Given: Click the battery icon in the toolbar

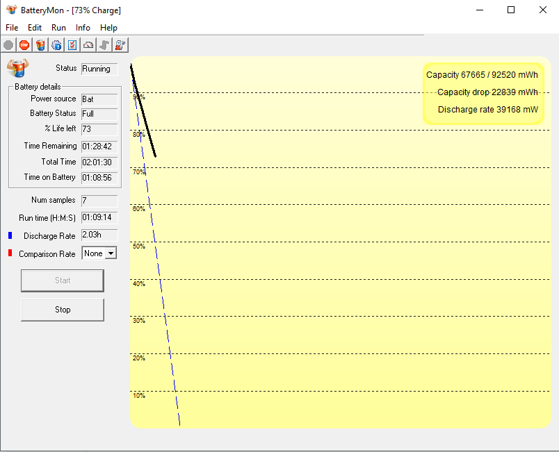Looking at the screenshot, I should pyautogui.click(x=40, y=45).
